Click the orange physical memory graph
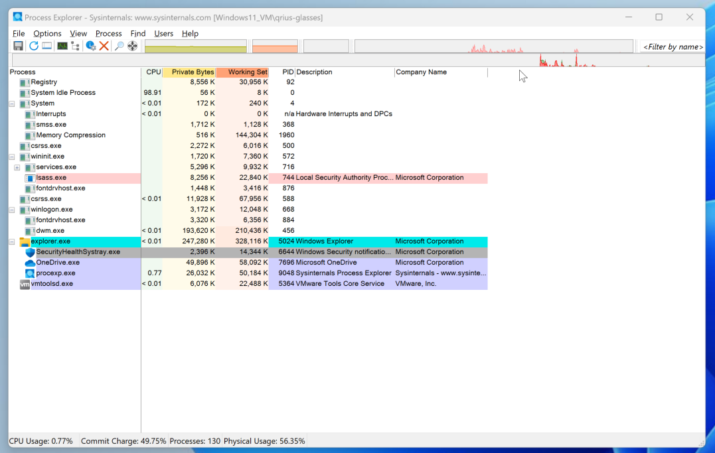Image resolution: width=715 pixels, height=453 pixels. tap(275, 46)
